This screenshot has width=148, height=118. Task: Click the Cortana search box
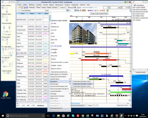coord(25,116)
